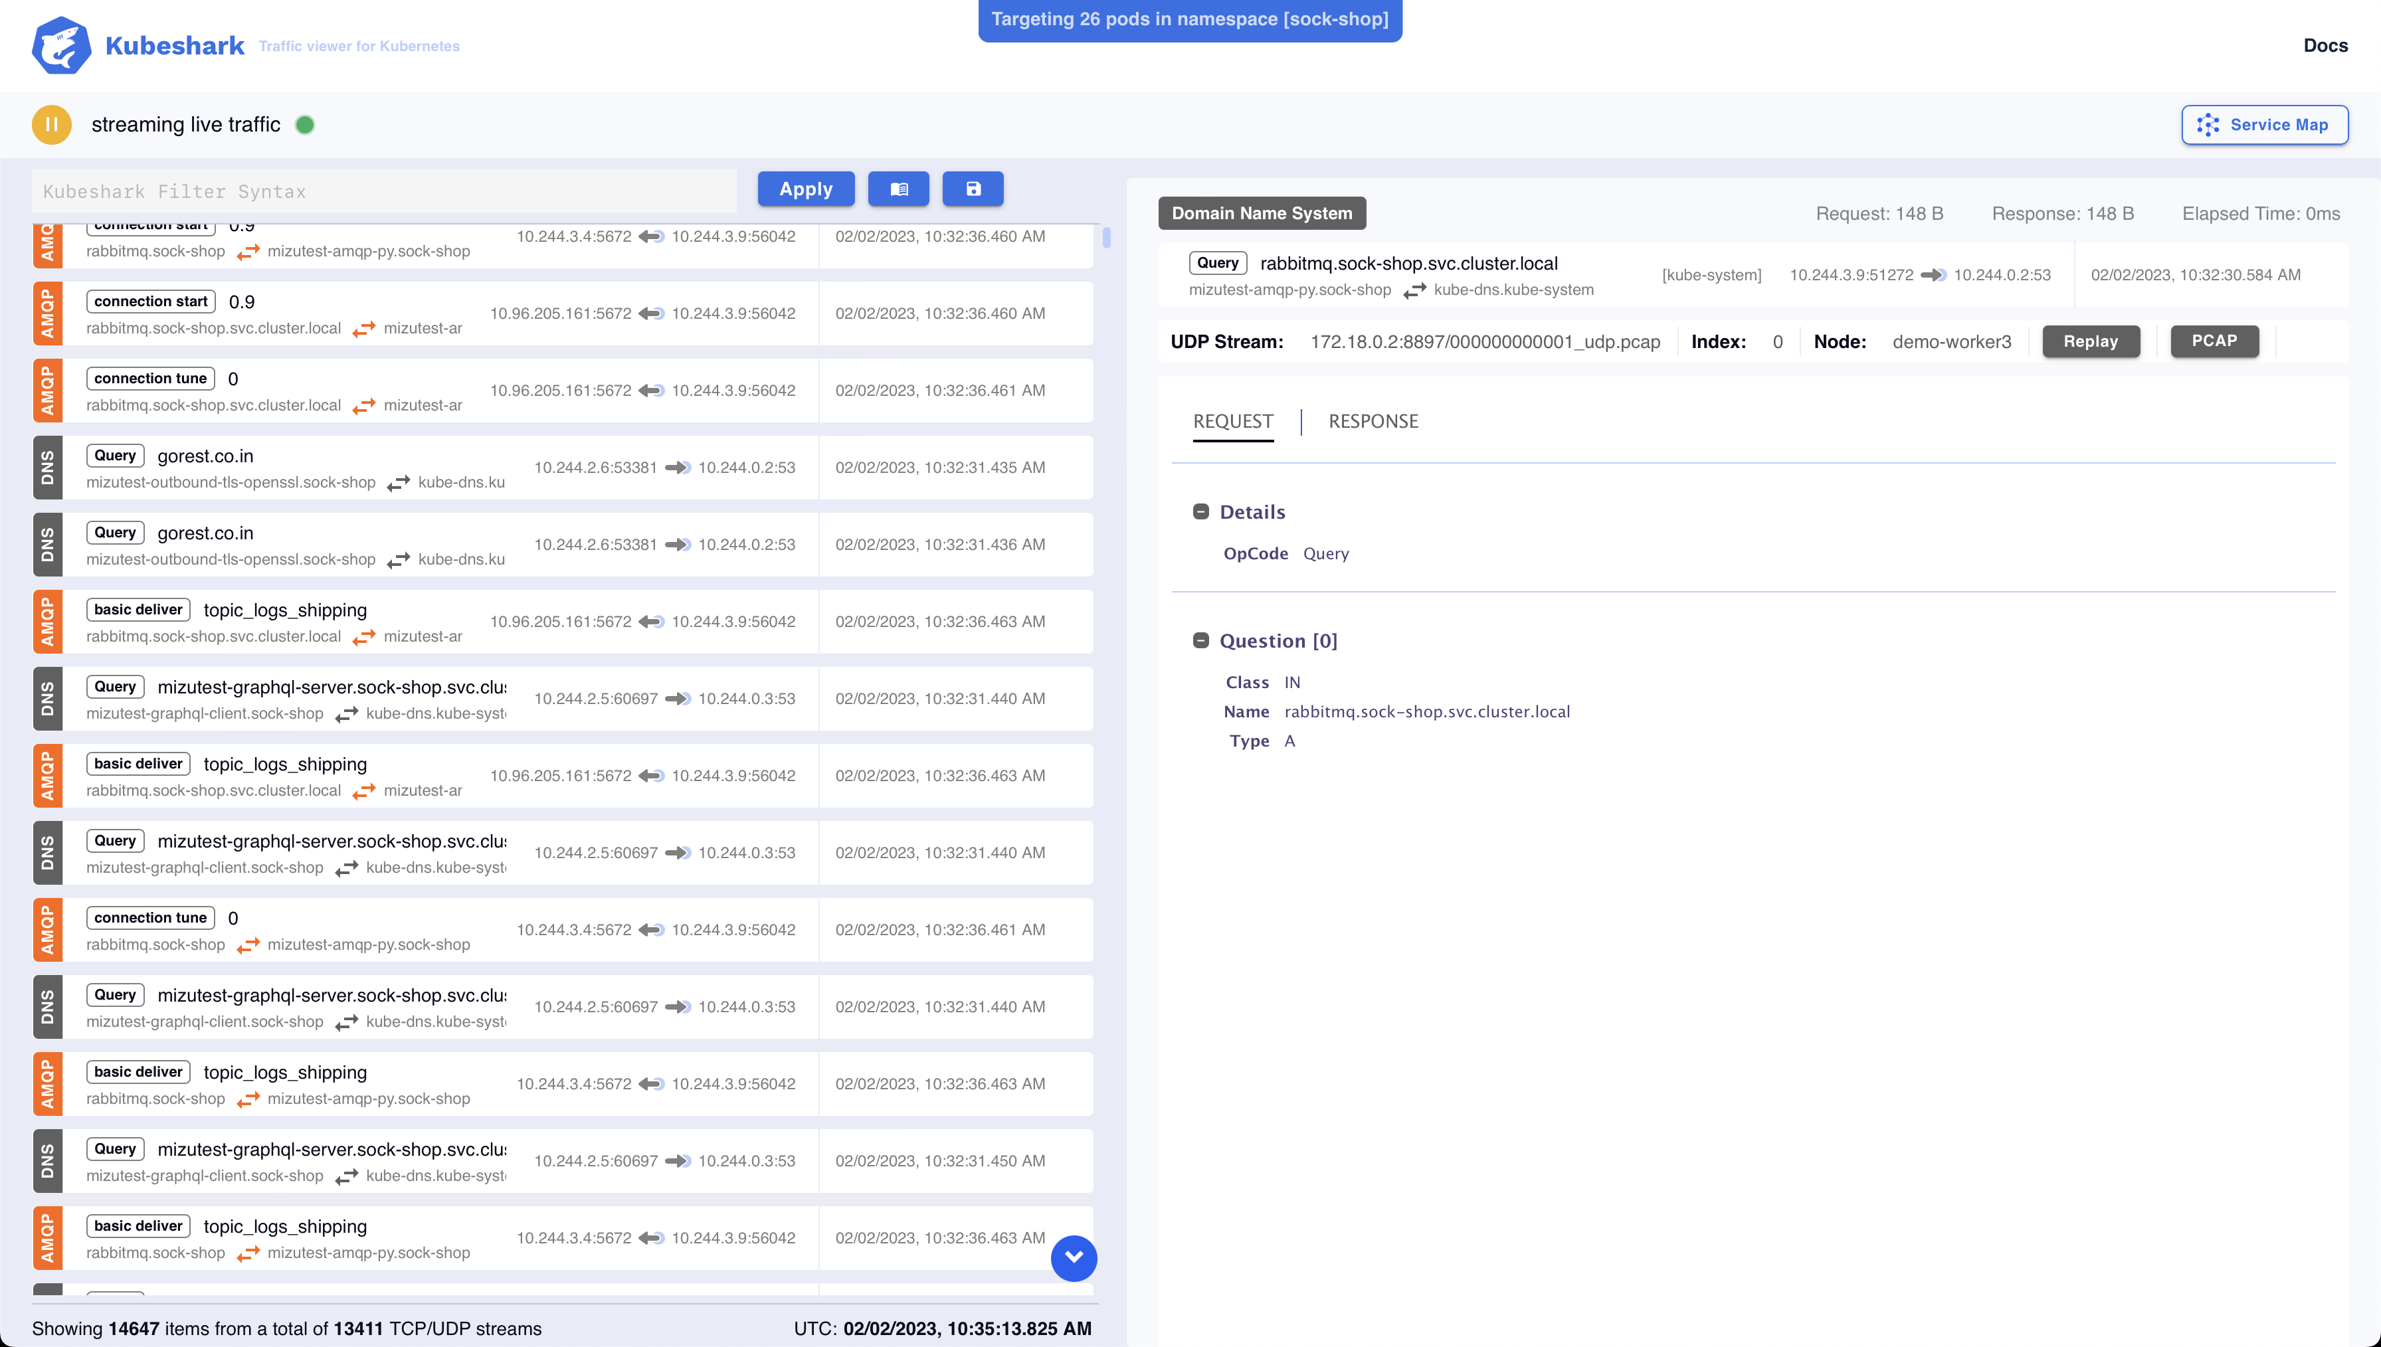
Task: Replay the selected UDP stream
Action: coord(2091,341)
